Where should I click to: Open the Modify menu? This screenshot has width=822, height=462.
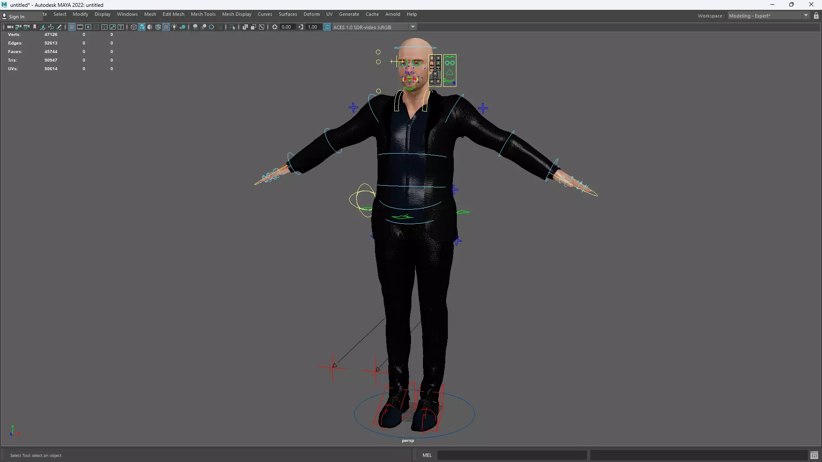(x=80, y=14)
